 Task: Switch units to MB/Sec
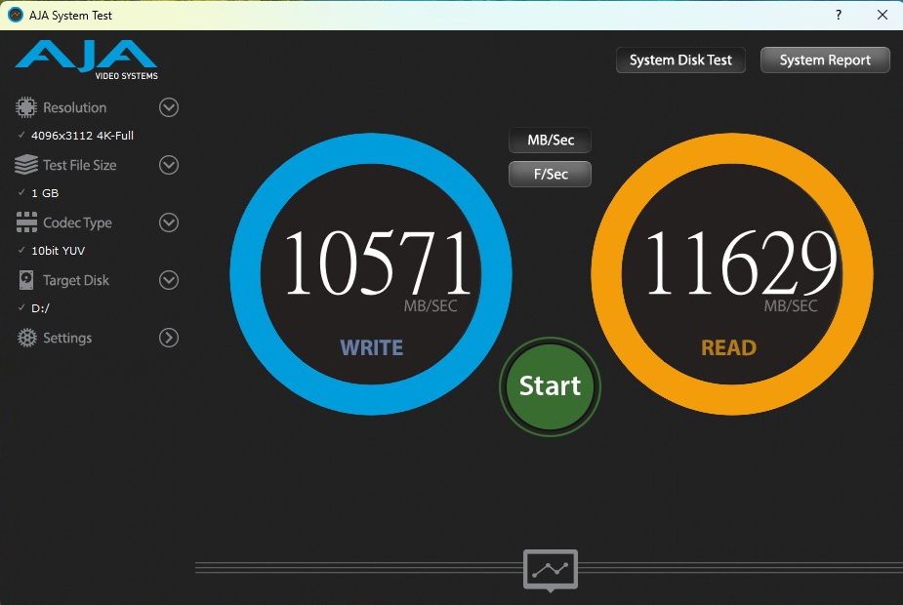click(550, 141)
